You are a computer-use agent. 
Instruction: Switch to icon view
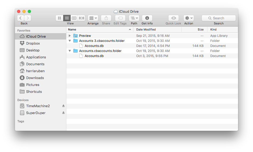point(59,18)
